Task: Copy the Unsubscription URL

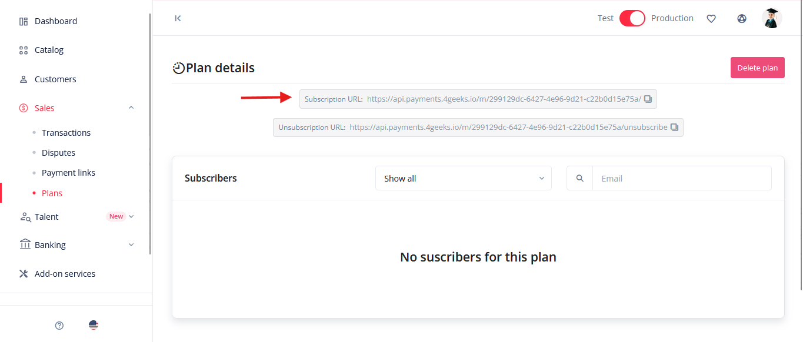Action: pos(674,128)
